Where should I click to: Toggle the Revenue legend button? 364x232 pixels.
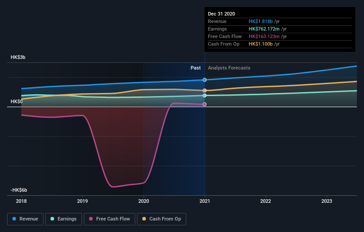coord(25,219)
